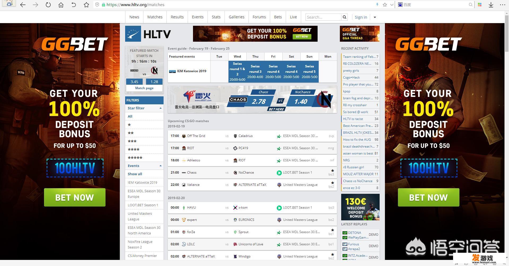Click the Brazil flag next to DETONA
509x266 pixels.
click(x=345, y=233)
